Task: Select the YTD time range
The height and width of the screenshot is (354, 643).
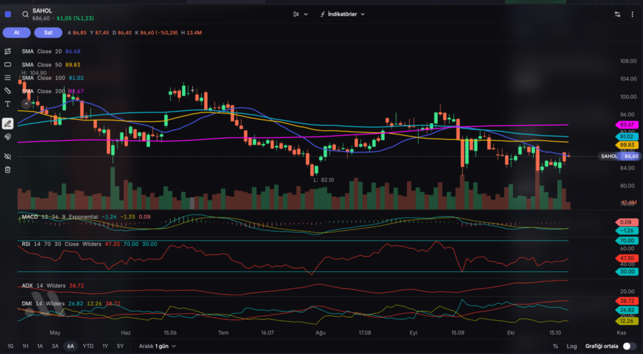Action: (88, 346)
